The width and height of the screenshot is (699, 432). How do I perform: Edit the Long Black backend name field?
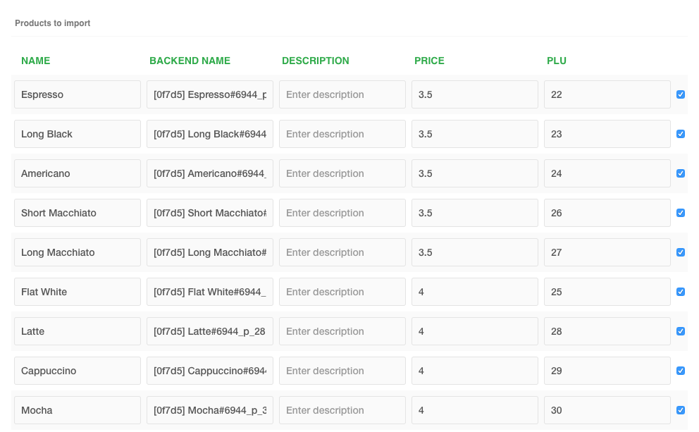click(209, 134)
